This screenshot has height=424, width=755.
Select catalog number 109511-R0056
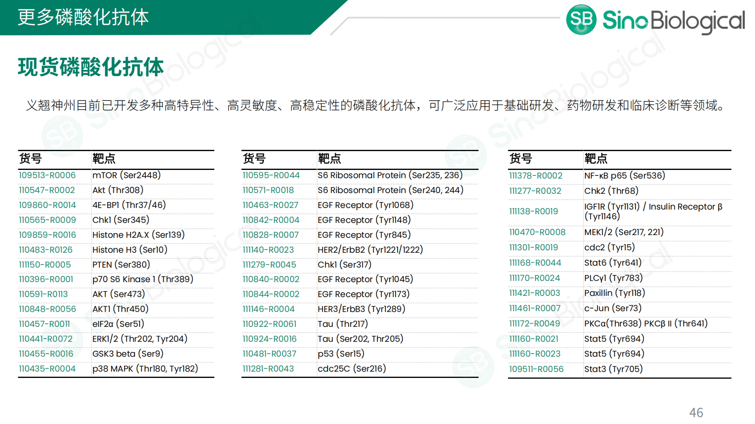click(536, 369)
